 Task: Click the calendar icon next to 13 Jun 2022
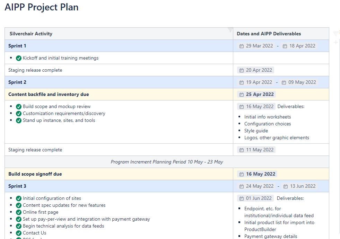click(286, 186)
